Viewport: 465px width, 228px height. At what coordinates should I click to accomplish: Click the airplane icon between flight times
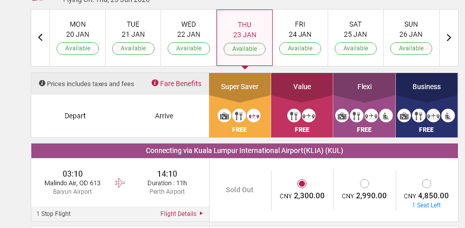pos(120,183)
